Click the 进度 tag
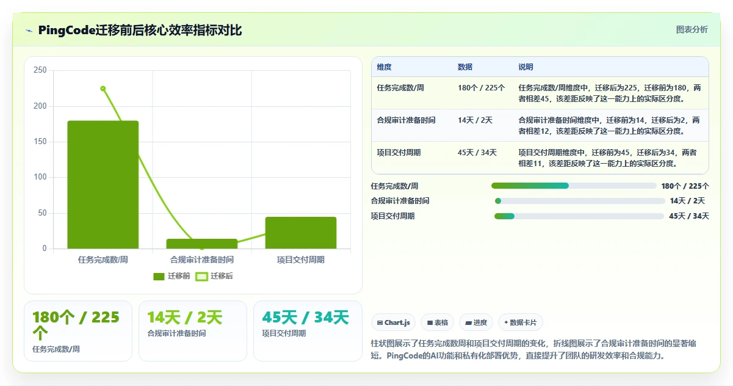Viewport: 733px width, 386px height. [476, 322]
